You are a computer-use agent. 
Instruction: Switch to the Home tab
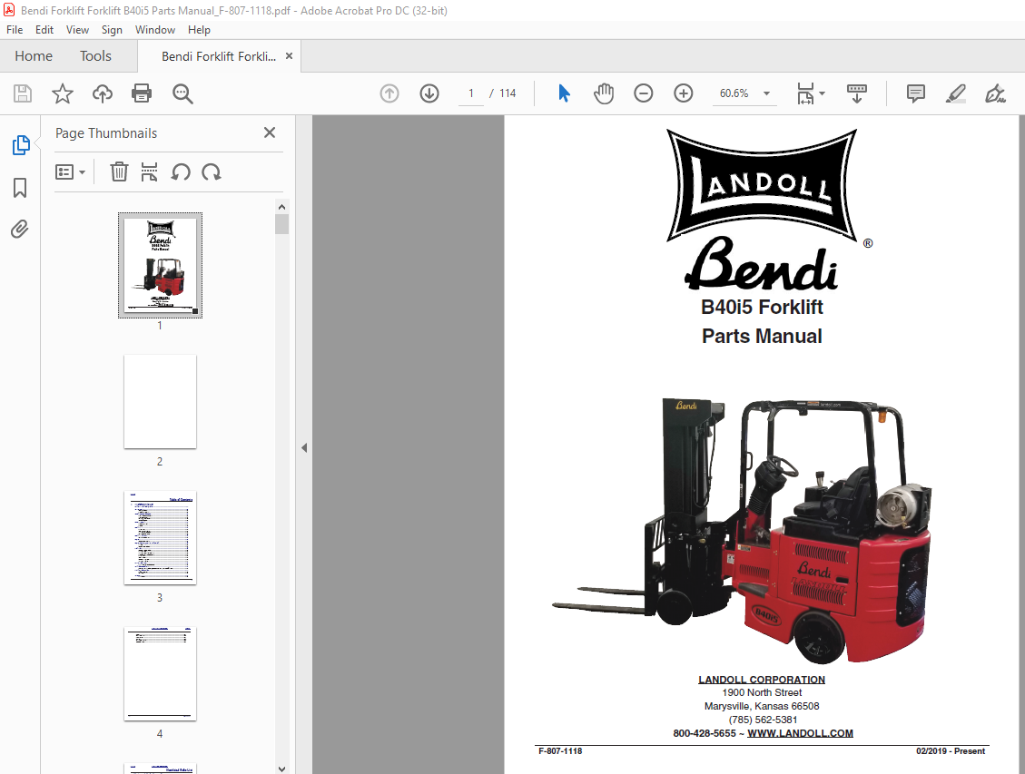click(34, 56)
